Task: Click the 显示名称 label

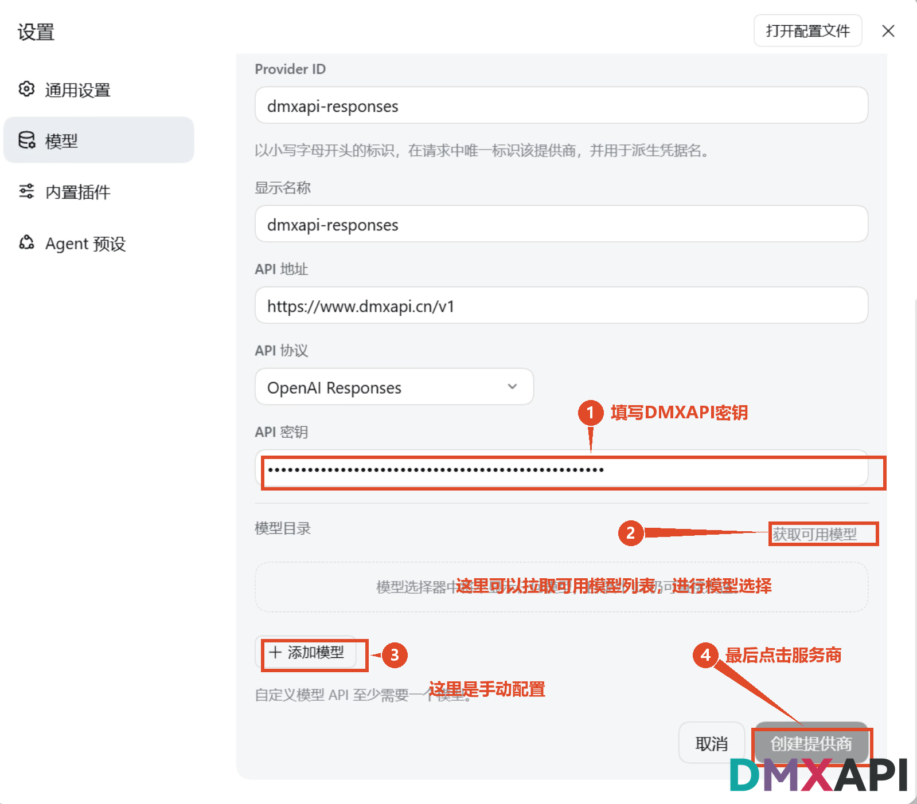Action: point(283,188)
